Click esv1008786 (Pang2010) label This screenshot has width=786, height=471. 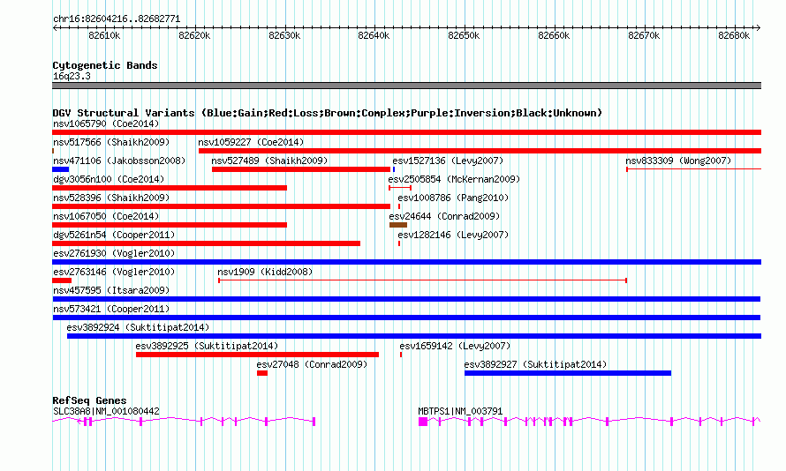click(x=453, y=198)
